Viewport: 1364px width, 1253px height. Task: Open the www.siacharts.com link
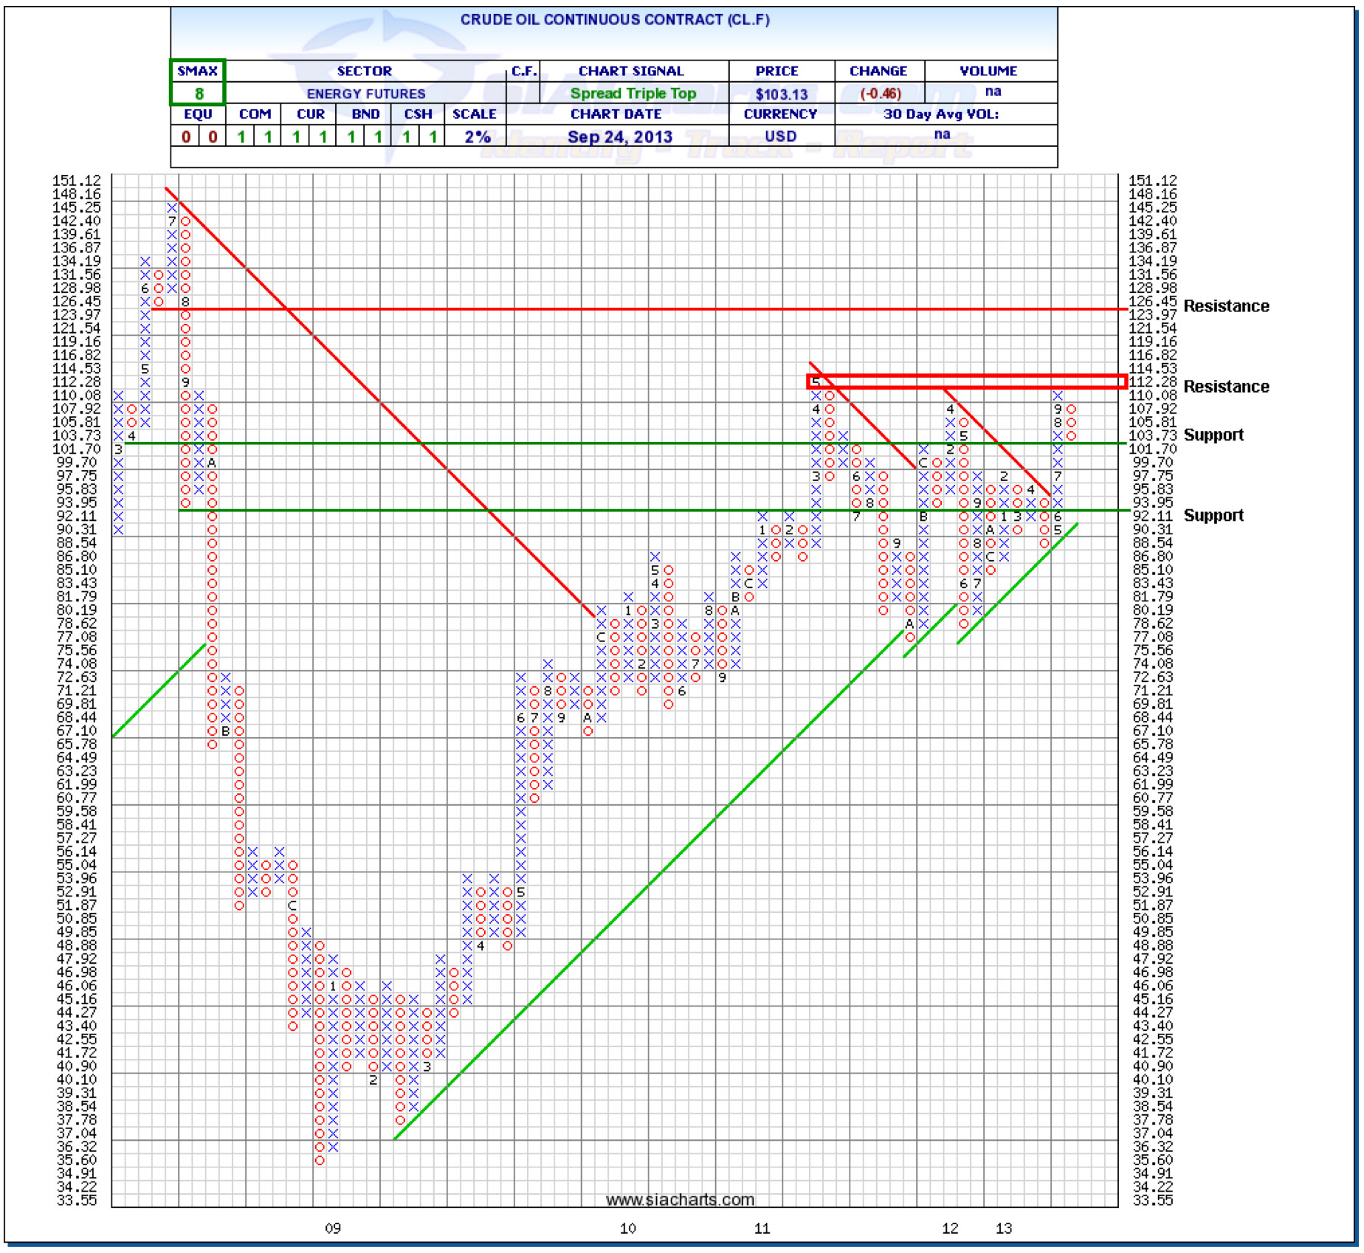tap(680, 1199)
